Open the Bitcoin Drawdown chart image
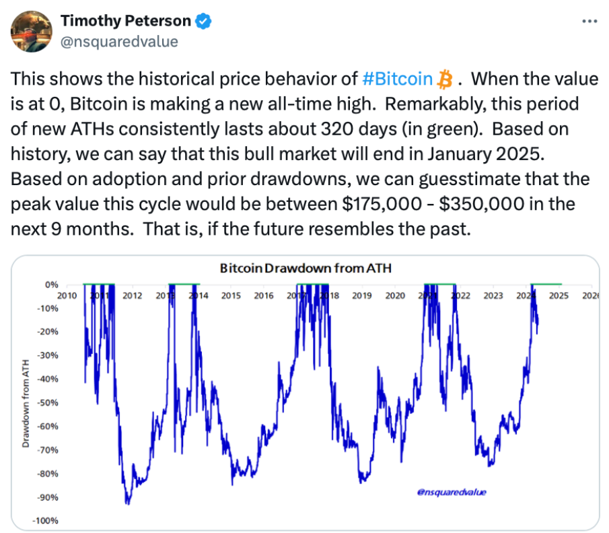 [x=306, y=393]
